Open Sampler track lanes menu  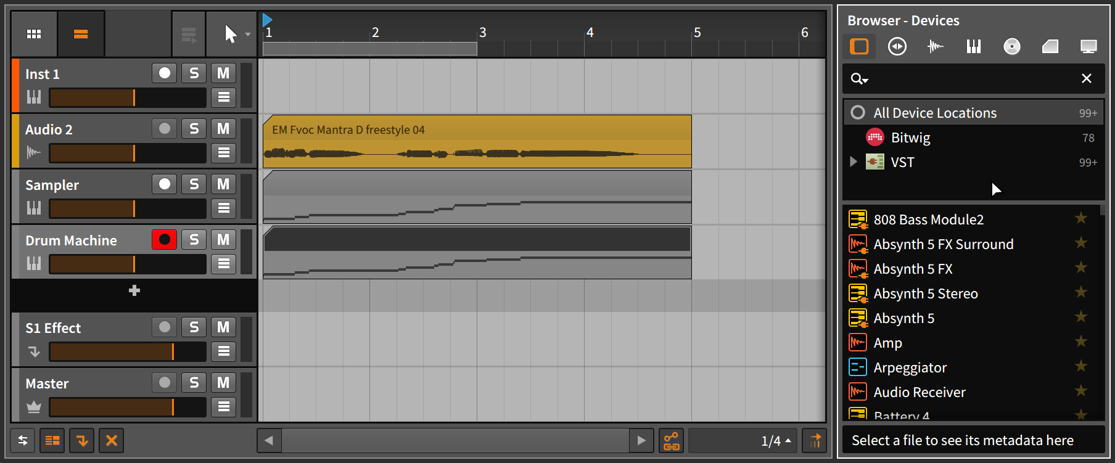[x=223, y=208]
